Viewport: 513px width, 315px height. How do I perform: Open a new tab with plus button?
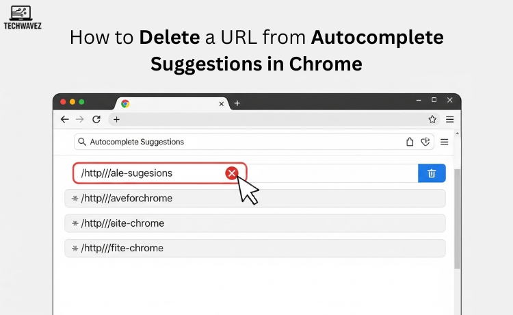(237, 103)
